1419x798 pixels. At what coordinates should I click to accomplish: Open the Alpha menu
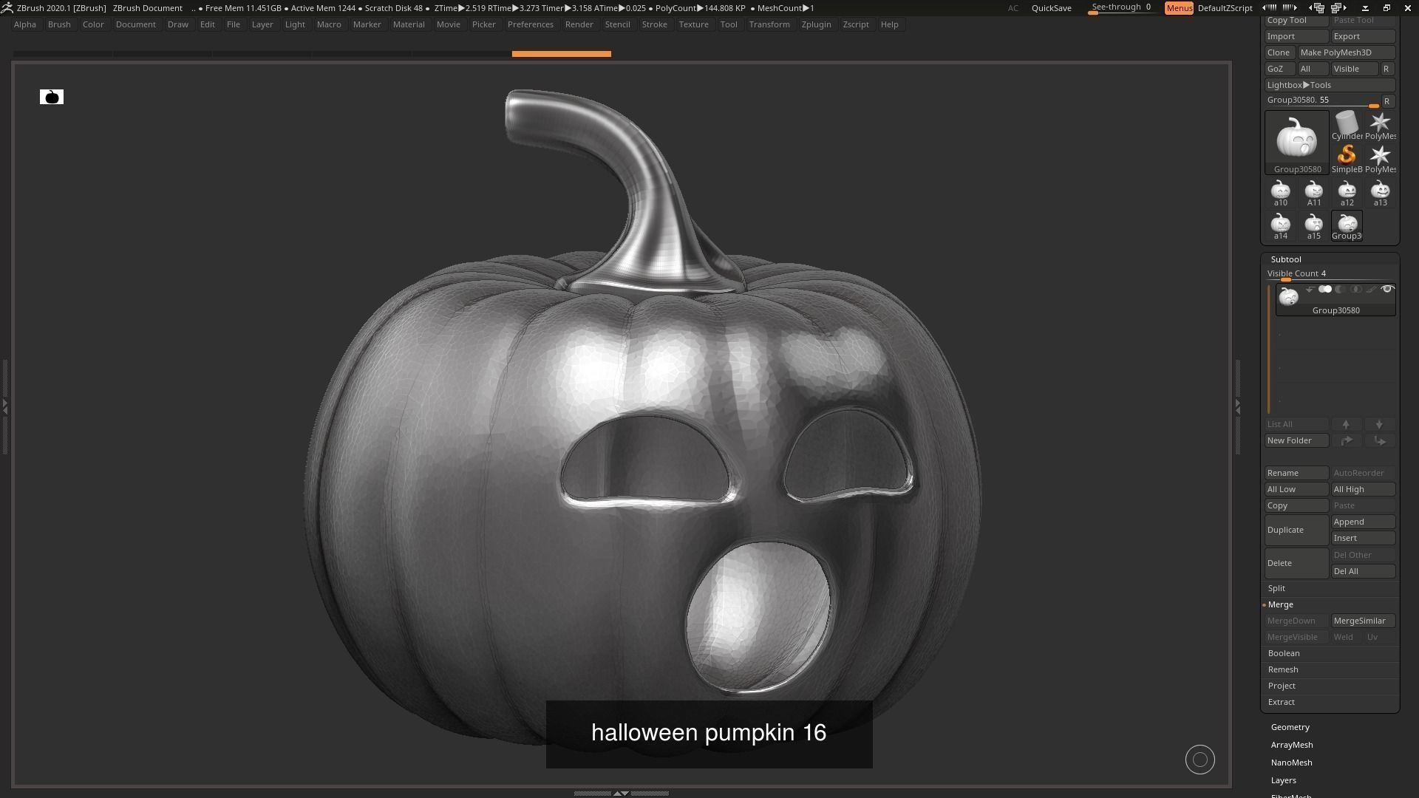[25, 24]
